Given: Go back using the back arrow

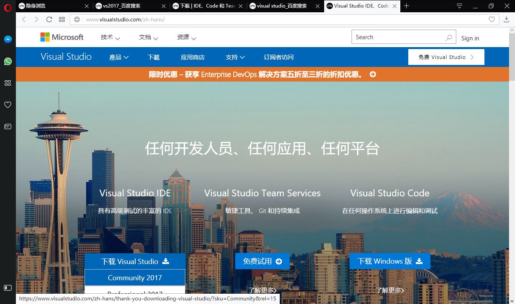Looking at the screenshot, I should [x=24, y=19].
